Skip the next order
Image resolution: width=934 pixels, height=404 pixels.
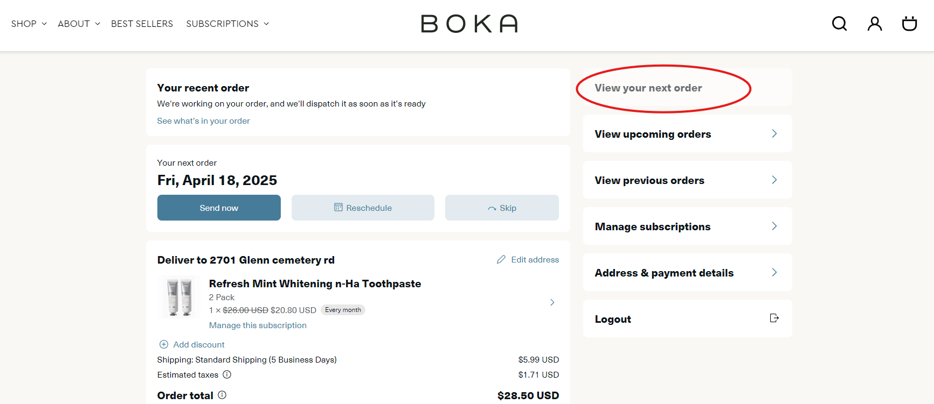pos(502,208)
